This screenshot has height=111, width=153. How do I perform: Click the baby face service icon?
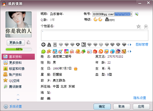[x=72, y=51]
